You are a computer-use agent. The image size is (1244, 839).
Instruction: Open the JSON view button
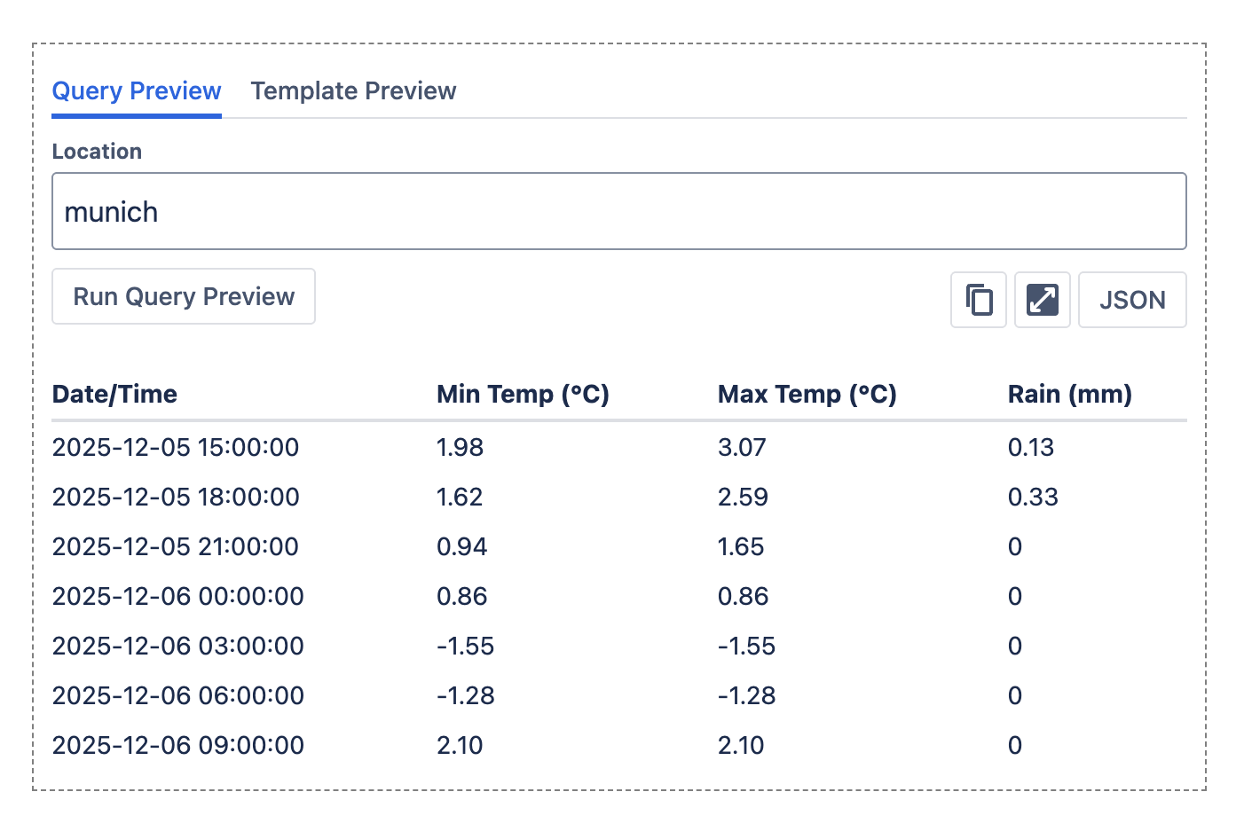tap(1132, 300)
